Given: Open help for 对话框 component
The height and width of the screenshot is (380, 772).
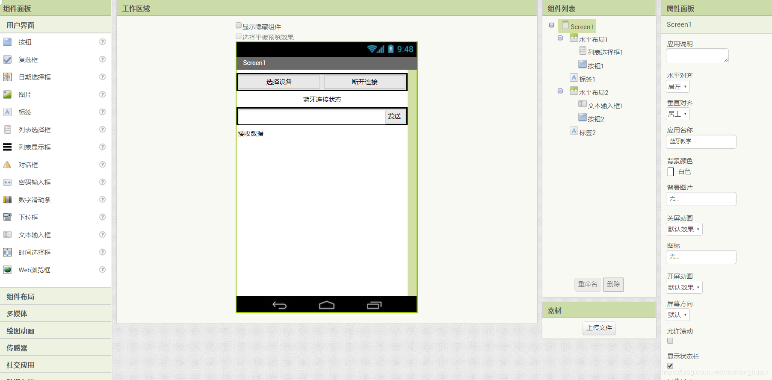Looking at the screenshot, I should point(102,165).
